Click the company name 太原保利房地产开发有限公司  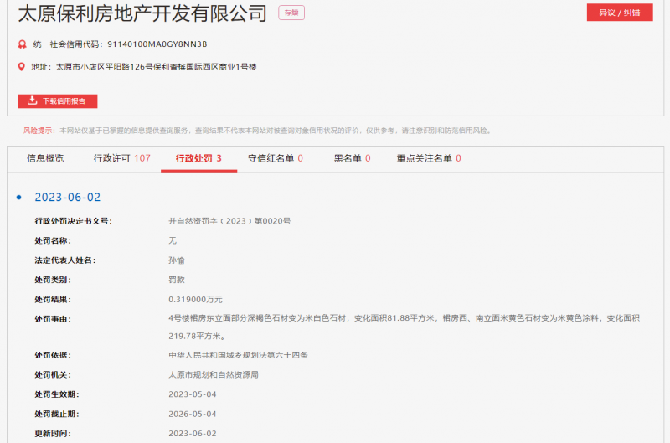(142, 13)
